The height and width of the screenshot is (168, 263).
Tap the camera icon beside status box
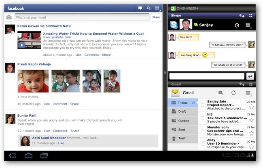tap(9, 17)
